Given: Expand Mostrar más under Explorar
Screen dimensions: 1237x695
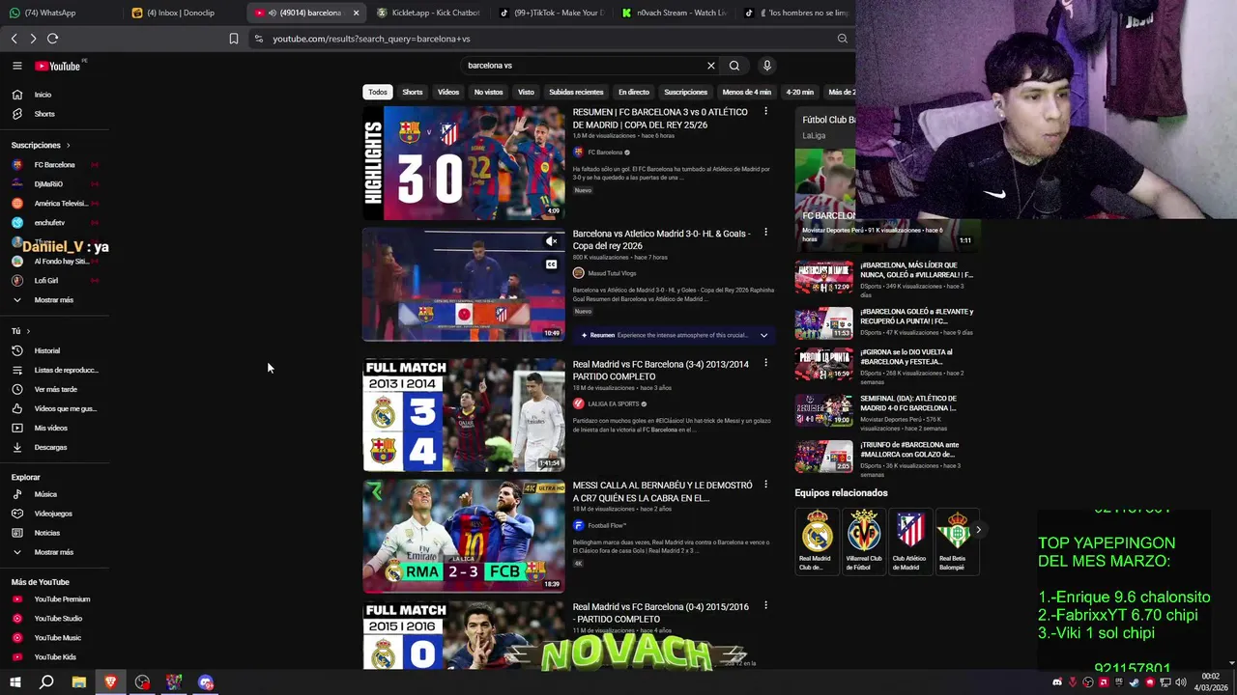Looking at the screenshot, I should pos(54,552).
